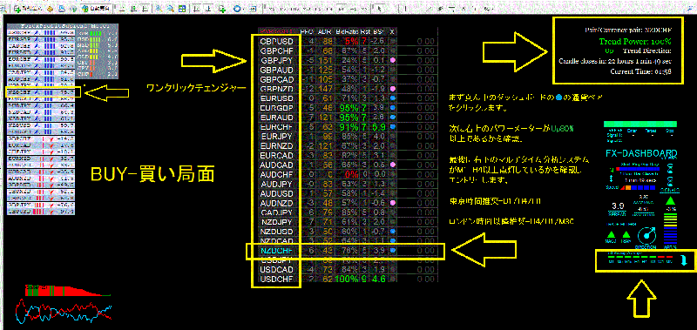Screen dimensions: 697x330
Task: Open a New Order from the toolbar
Action: pos(28,9)
